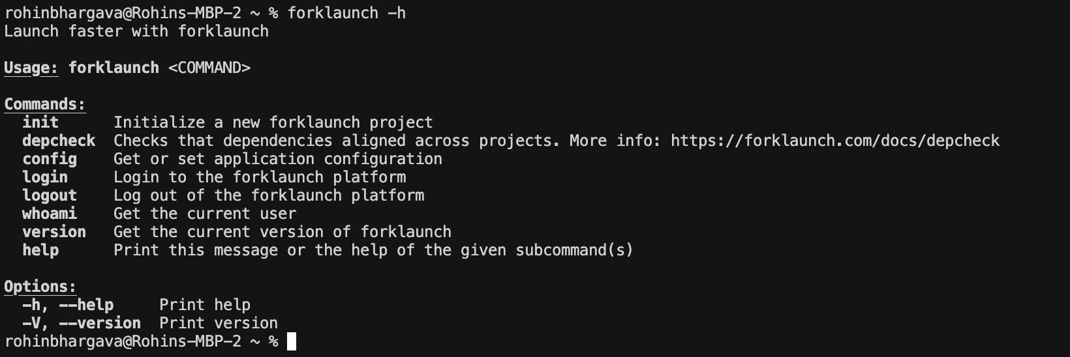This screenshot has width=1070, height=357.
Task: Click the 'init' command name
Action: tap(40, 122)
